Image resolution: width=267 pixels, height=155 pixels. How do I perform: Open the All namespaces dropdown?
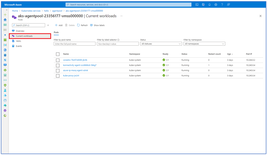click(204, 44)
